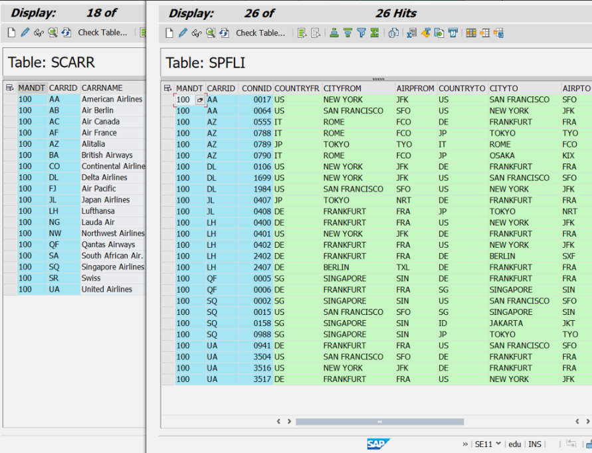Click the Save layout icon
This screenshot has width=592, height=453.
[x=499, y=33]
